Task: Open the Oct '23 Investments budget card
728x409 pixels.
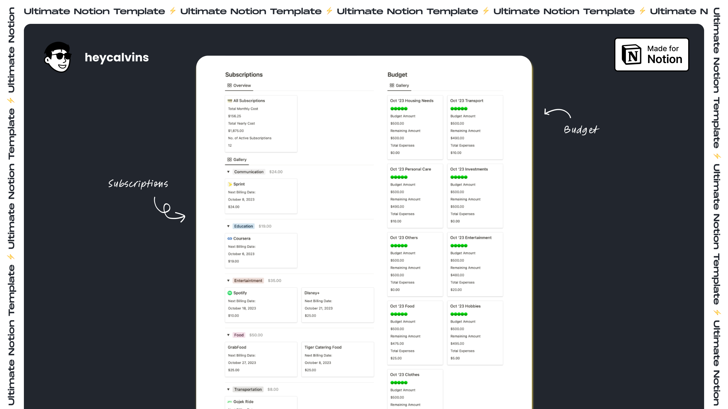Action: pyautogui.click(x=475, y=196)
